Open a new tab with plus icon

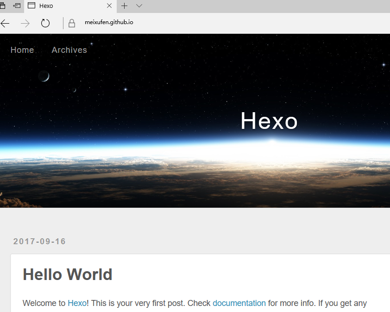click(124, 6)
